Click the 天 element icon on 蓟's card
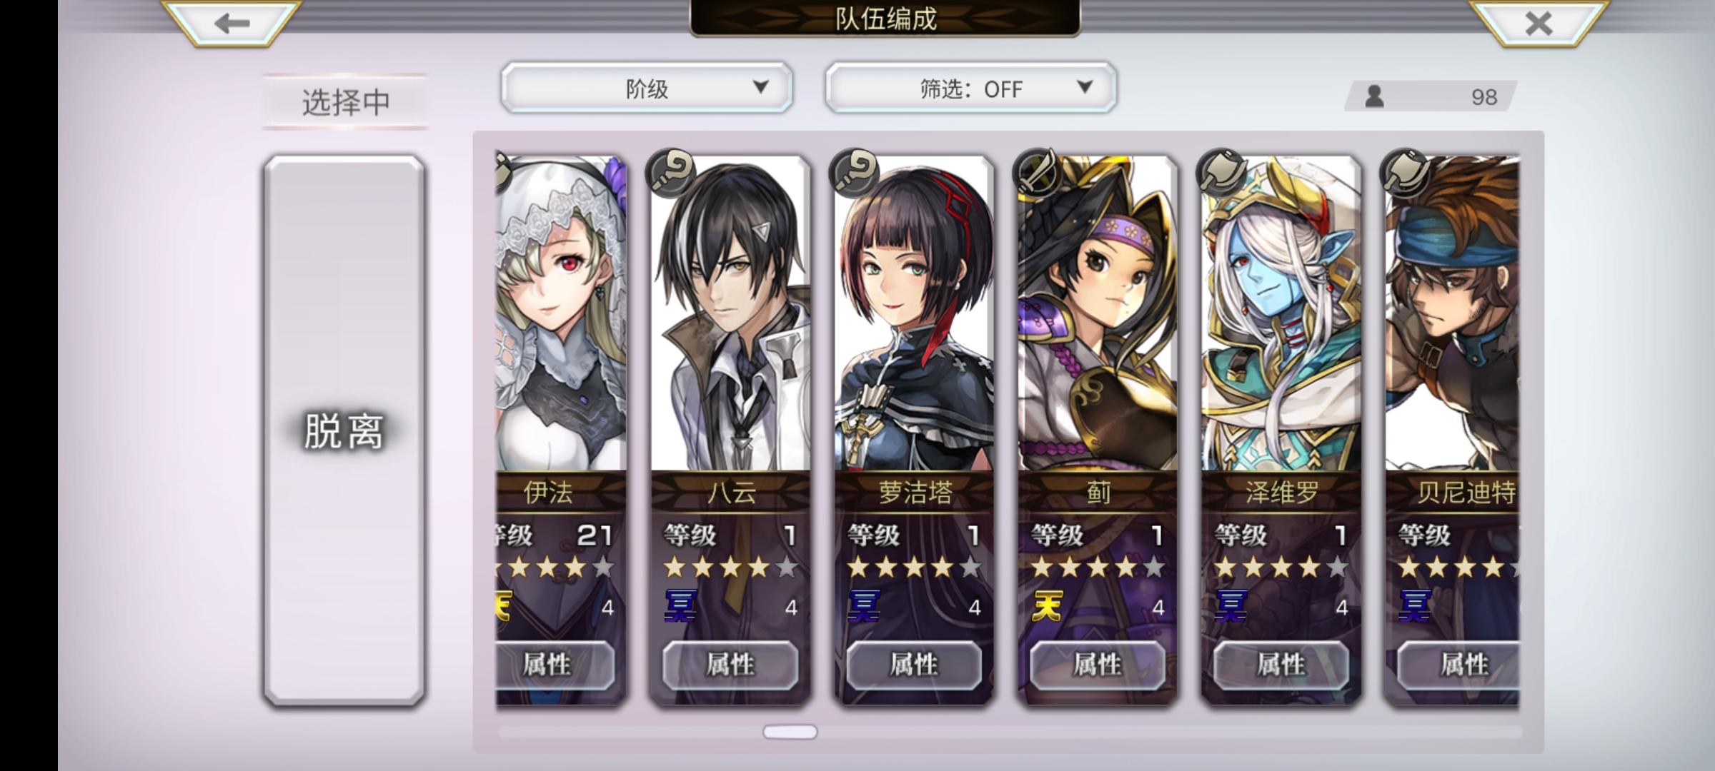This screenshot has width=1715, height=771. click(x=1048, y=605)
